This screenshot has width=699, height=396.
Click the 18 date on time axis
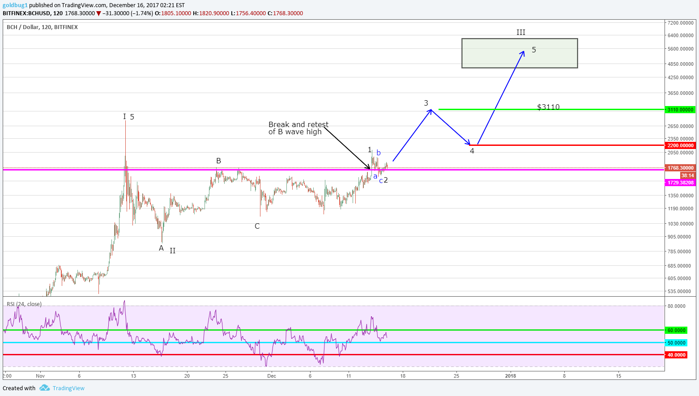(x=403, y=376)
